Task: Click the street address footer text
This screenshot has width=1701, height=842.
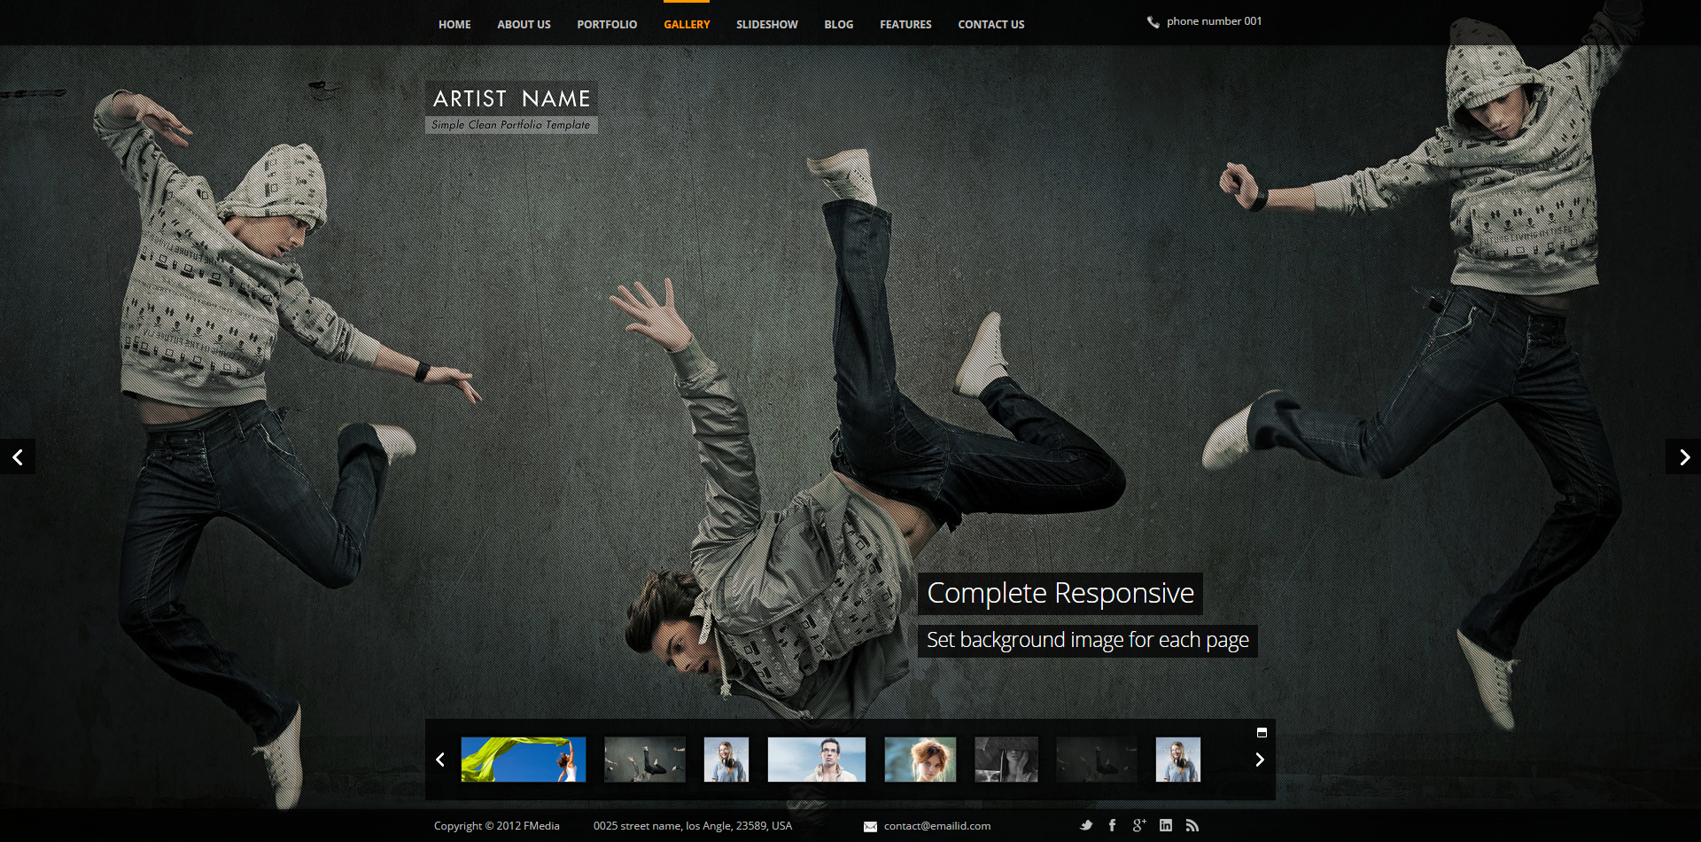Action: click(x=693, y=826)
